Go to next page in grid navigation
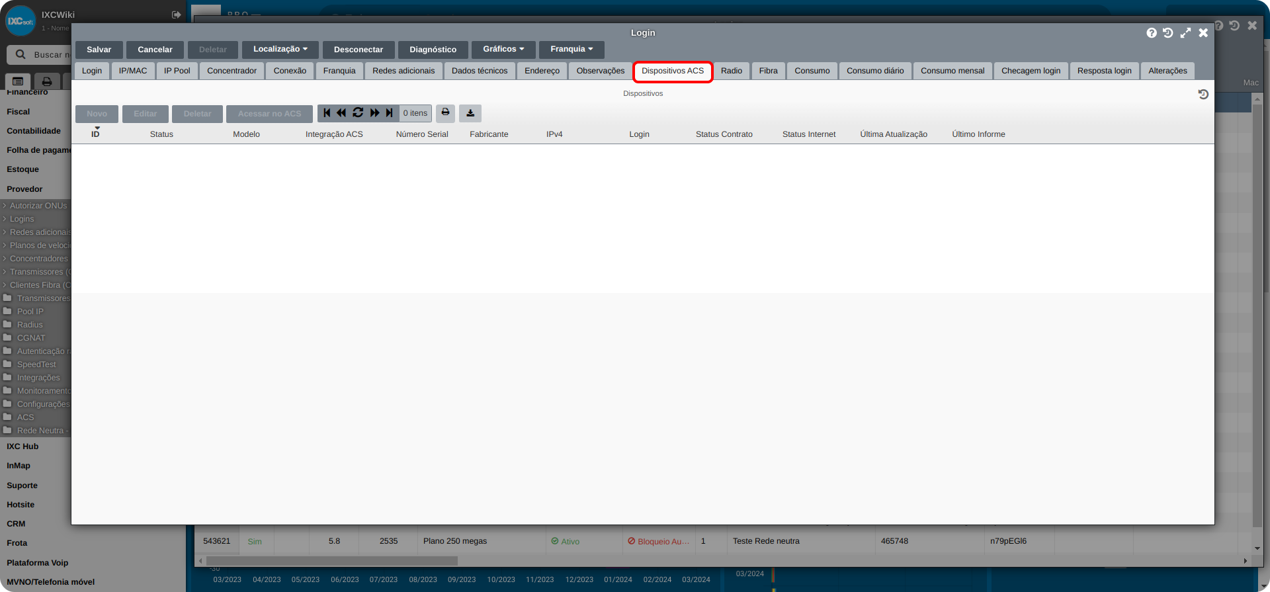 [375, 113]
